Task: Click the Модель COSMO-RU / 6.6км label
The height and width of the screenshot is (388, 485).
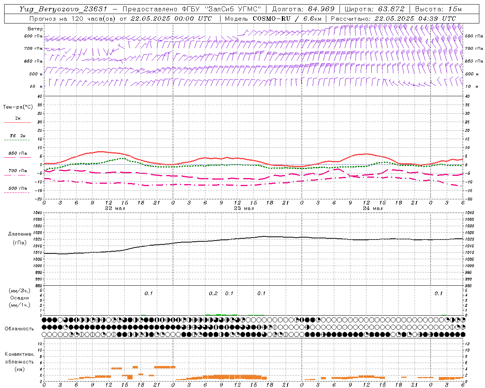Action: 273,19
